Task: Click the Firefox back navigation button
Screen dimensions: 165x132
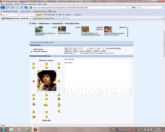Action: coord(3,7)
